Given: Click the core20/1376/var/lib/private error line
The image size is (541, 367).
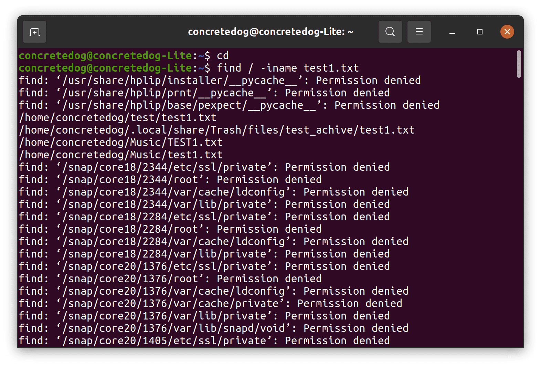Looking at the screenshot, I should [204, 316].
